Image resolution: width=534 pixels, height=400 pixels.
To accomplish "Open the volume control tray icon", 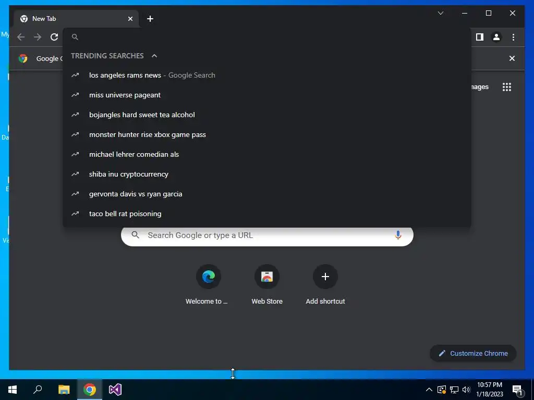I will 466,390.
